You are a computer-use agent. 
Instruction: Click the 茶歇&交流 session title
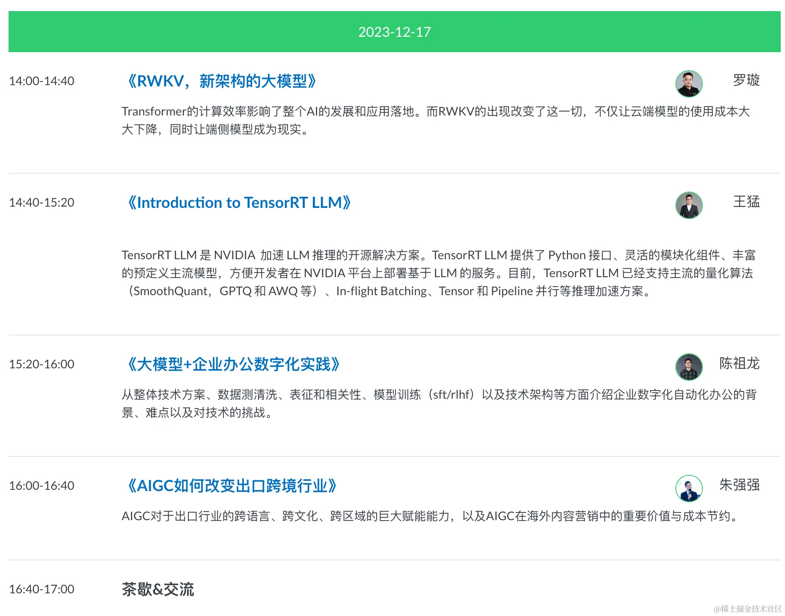158,589
